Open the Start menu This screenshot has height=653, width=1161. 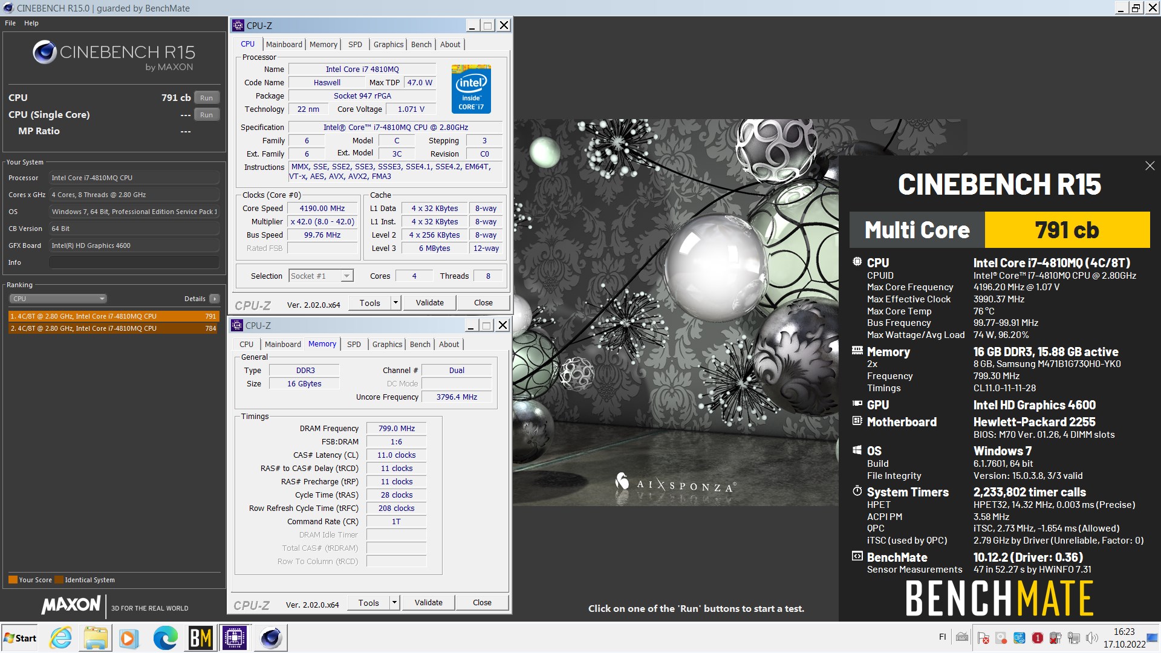click(20, 638)
